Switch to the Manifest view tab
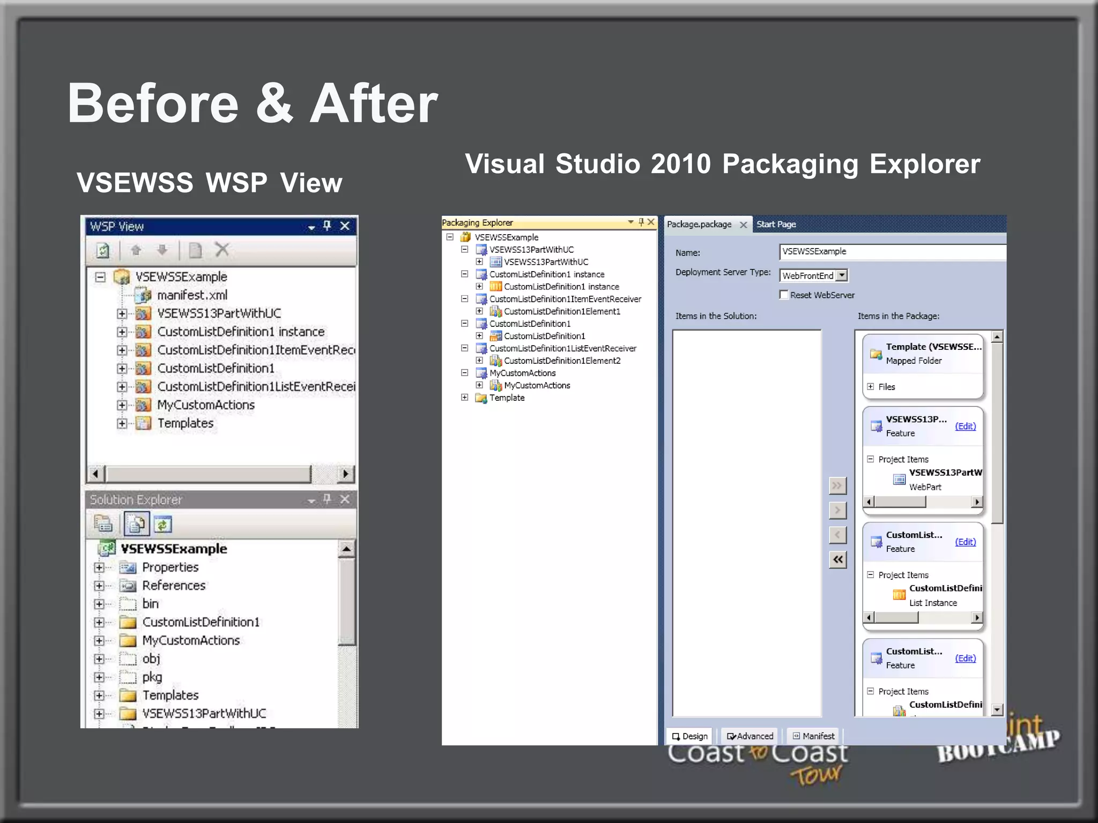1098x823 pixels. coord(813,736)
